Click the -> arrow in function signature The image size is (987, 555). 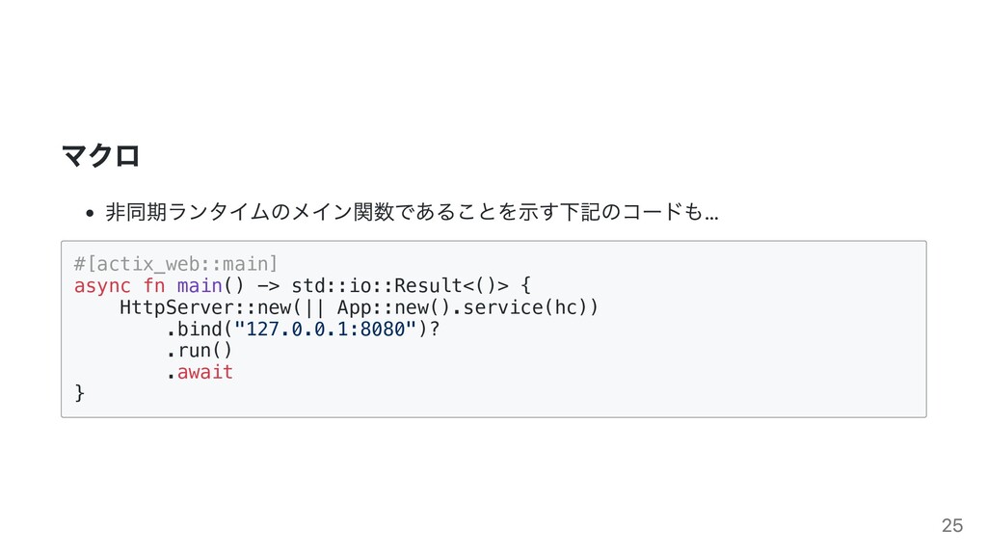(268, 285)
